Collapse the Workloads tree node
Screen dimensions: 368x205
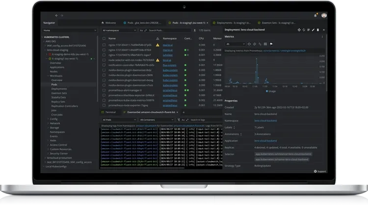(48, 76)
